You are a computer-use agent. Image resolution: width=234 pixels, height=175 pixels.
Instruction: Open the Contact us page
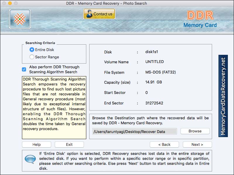(x=99, y=13)
